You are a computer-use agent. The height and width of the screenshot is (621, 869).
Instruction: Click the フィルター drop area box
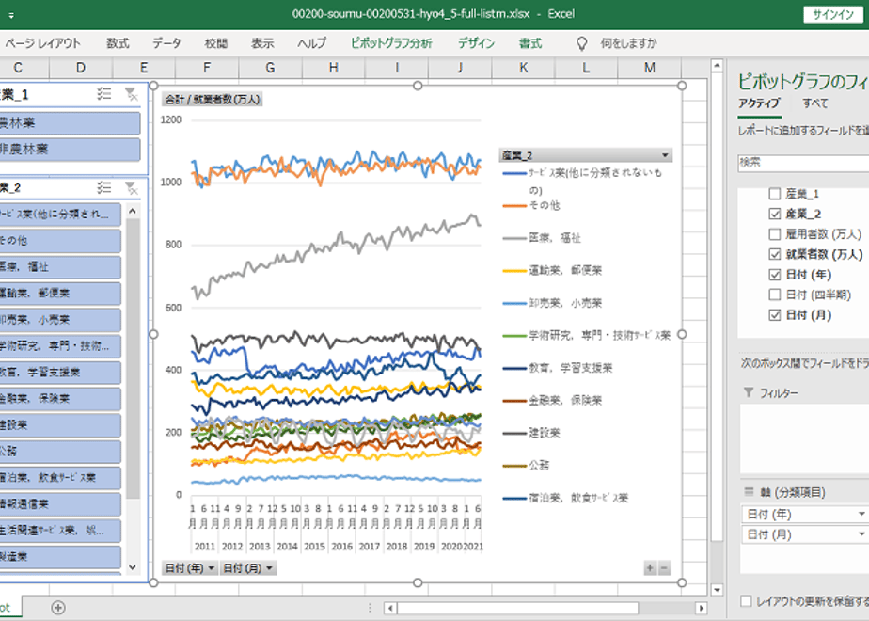pyautogui.click(x=805, y=438)
